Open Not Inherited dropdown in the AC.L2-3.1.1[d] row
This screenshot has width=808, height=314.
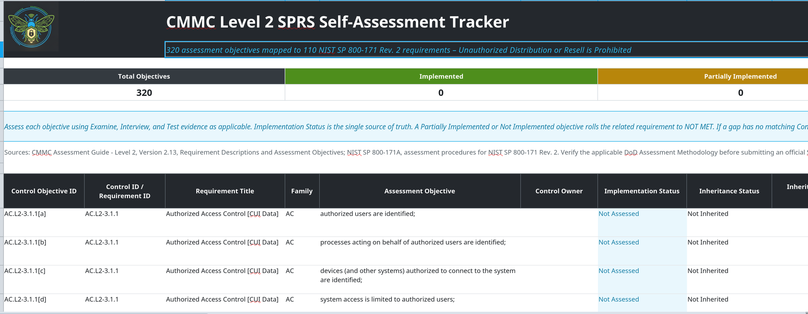729,303
